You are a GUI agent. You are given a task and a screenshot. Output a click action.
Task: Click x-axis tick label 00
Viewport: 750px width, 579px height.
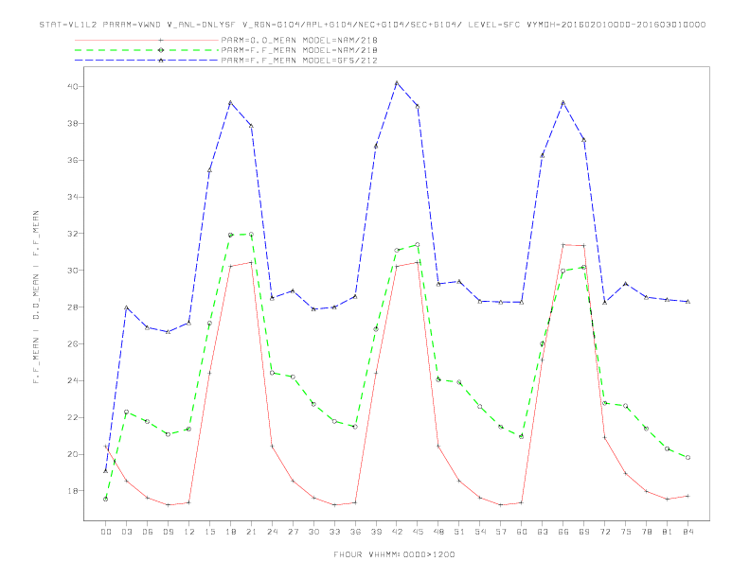click(x=106, y=532)
